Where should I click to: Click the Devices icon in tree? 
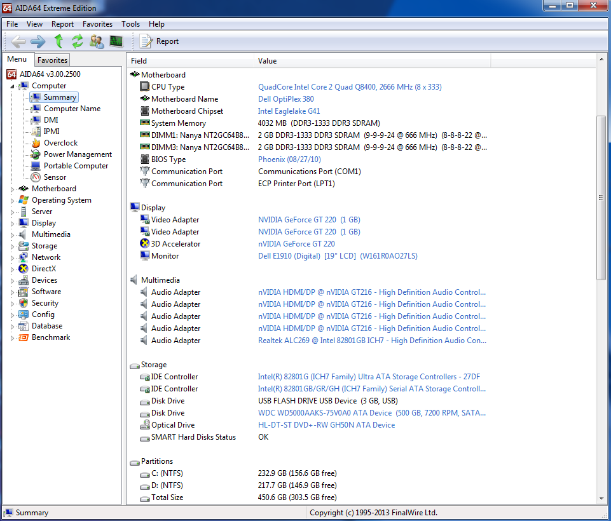click(24, 280)
